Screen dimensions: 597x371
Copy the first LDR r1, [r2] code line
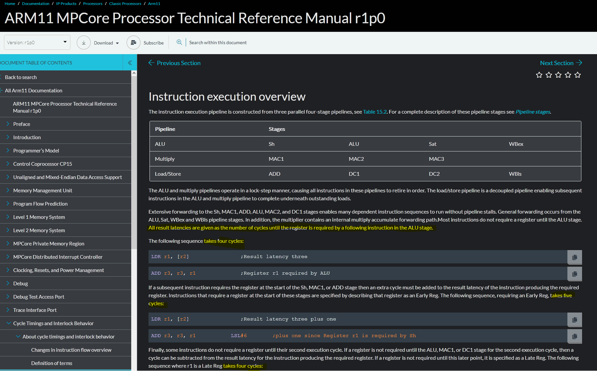[x=575, y=257]
